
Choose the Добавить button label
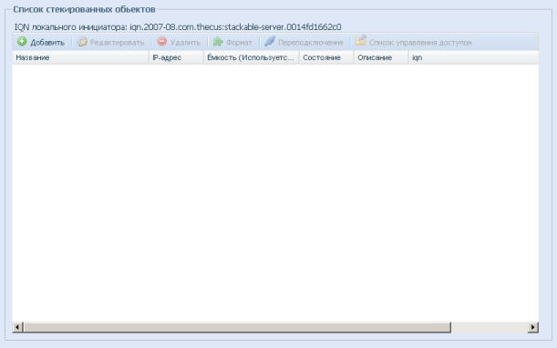click(x=47, y=43)
